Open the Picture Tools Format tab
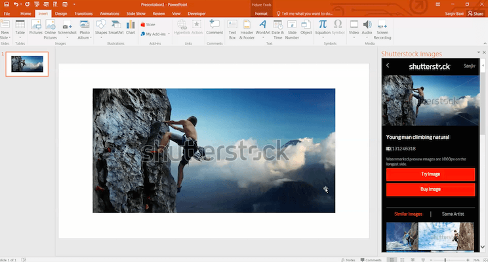 [261, 14]
